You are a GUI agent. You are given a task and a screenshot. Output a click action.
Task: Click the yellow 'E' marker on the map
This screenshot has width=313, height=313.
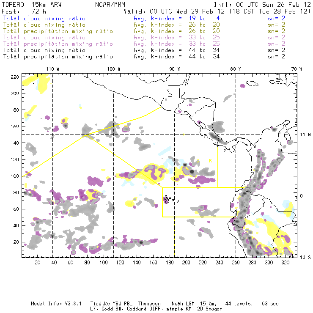click(x=184, y=135)
